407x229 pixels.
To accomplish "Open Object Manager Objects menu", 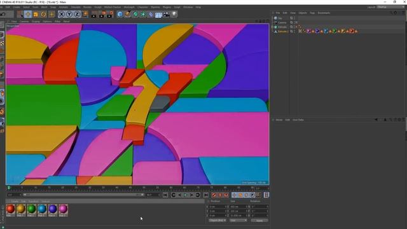I will point(303,13).
